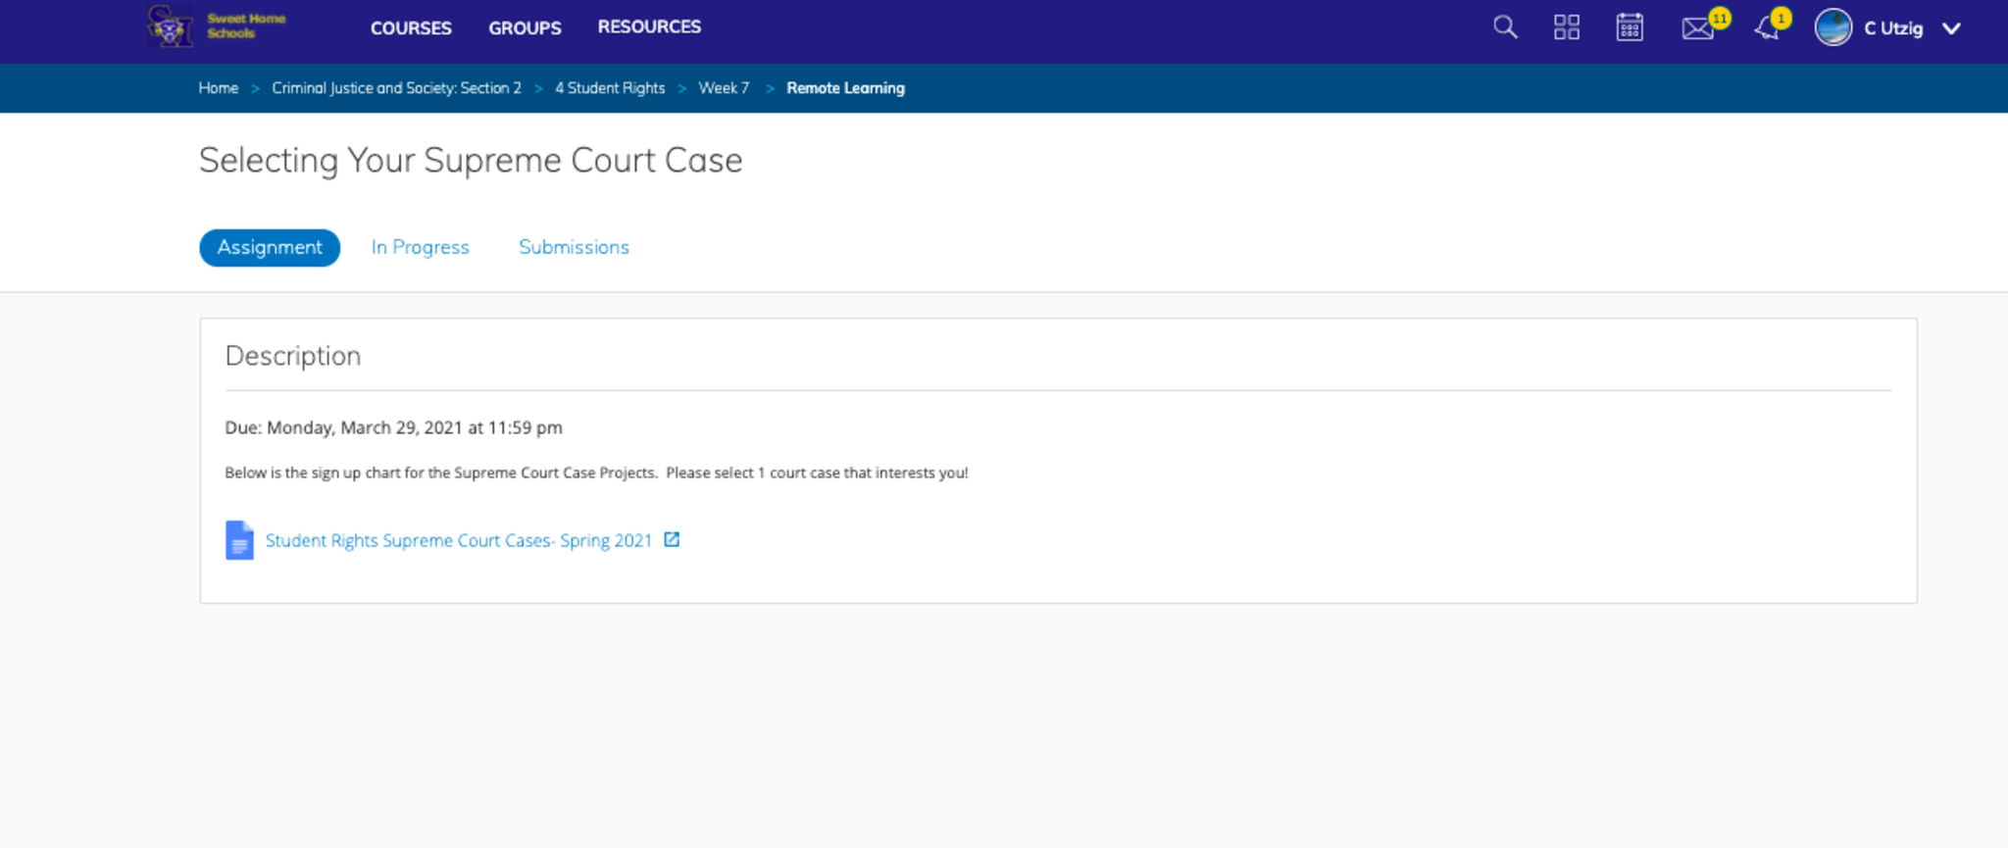This screenshot has width=2008, height=848.
Task: Navigate to Criminal Justice and Society breadcrumb
Action: click(x=396, y=88)
